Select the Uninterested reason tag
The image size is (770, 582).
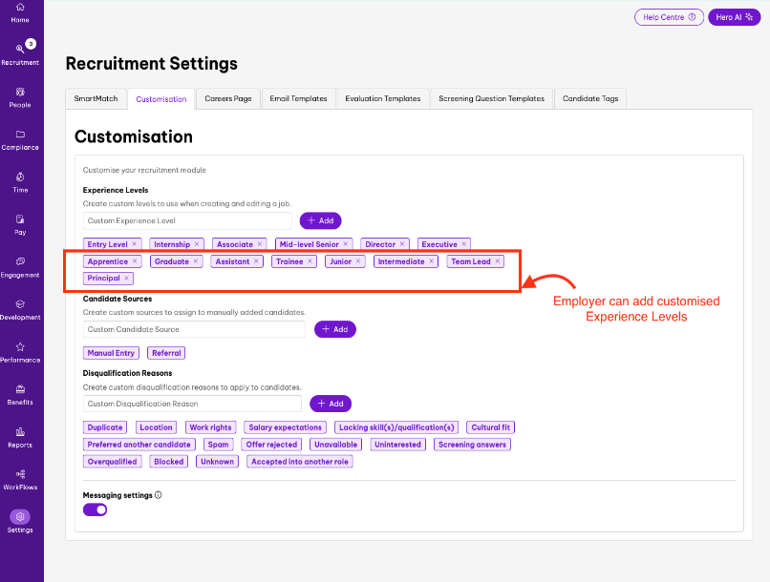tap(397, 445)
